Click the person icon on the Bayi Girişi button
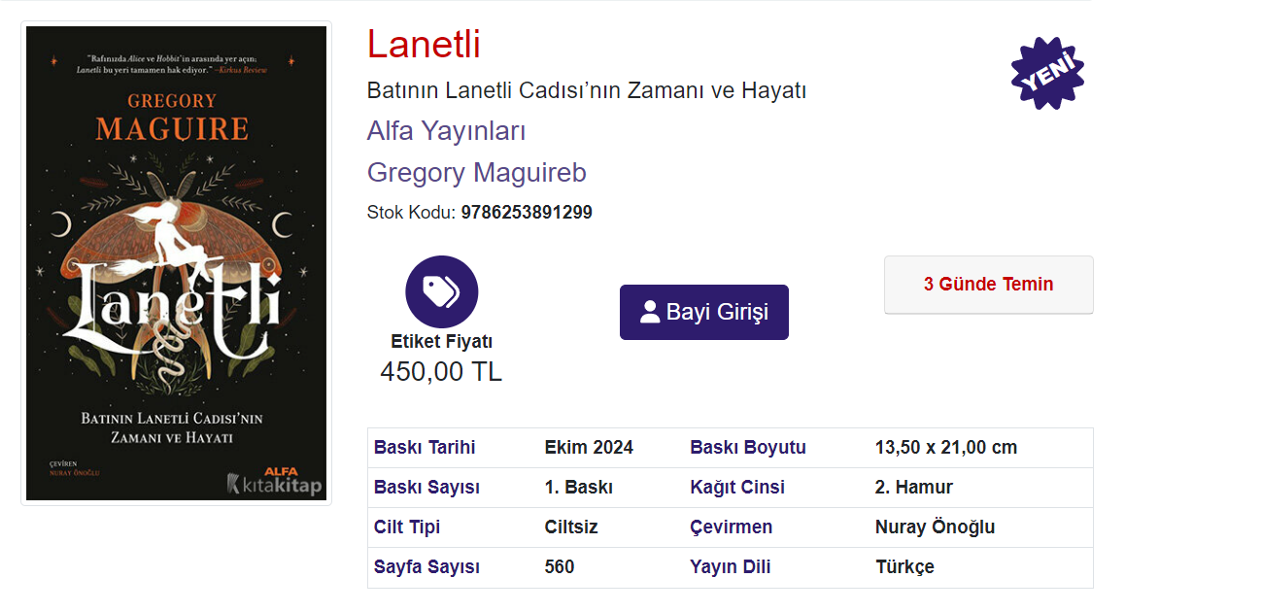 coord(650,312)
